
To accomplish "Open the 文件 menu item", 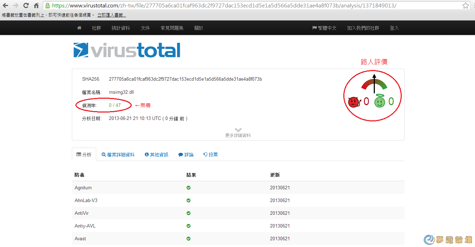I will [145, 28].
